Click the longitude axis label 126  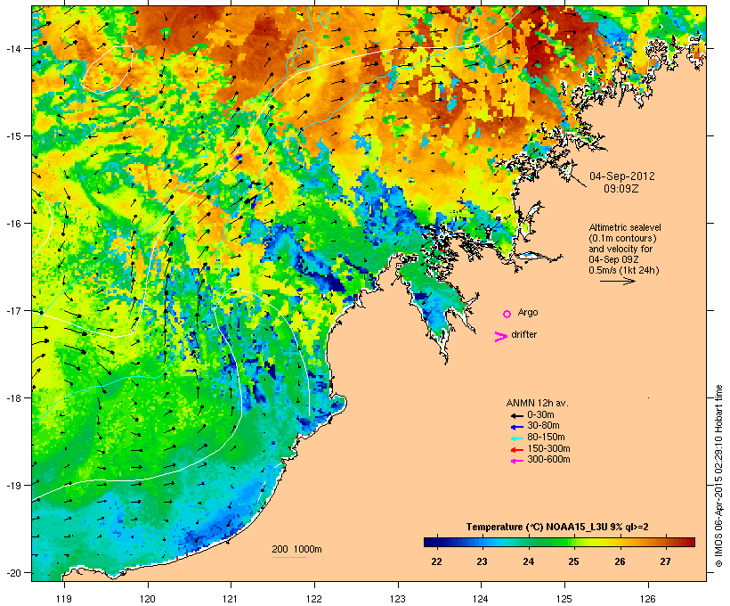[647, 599]
